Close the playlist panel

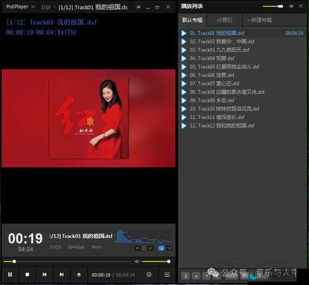tap(300, 6)
